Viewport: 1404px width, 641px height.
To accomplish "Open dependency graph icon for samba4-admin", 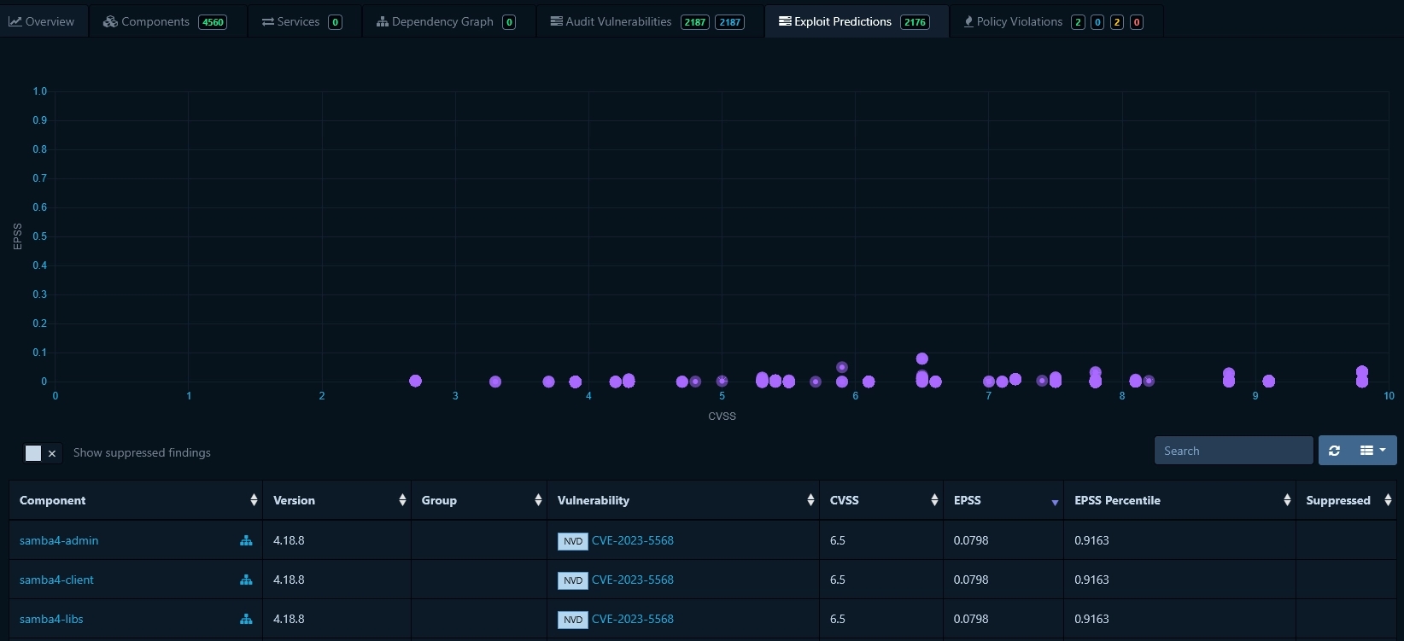I will pos(246,540).
